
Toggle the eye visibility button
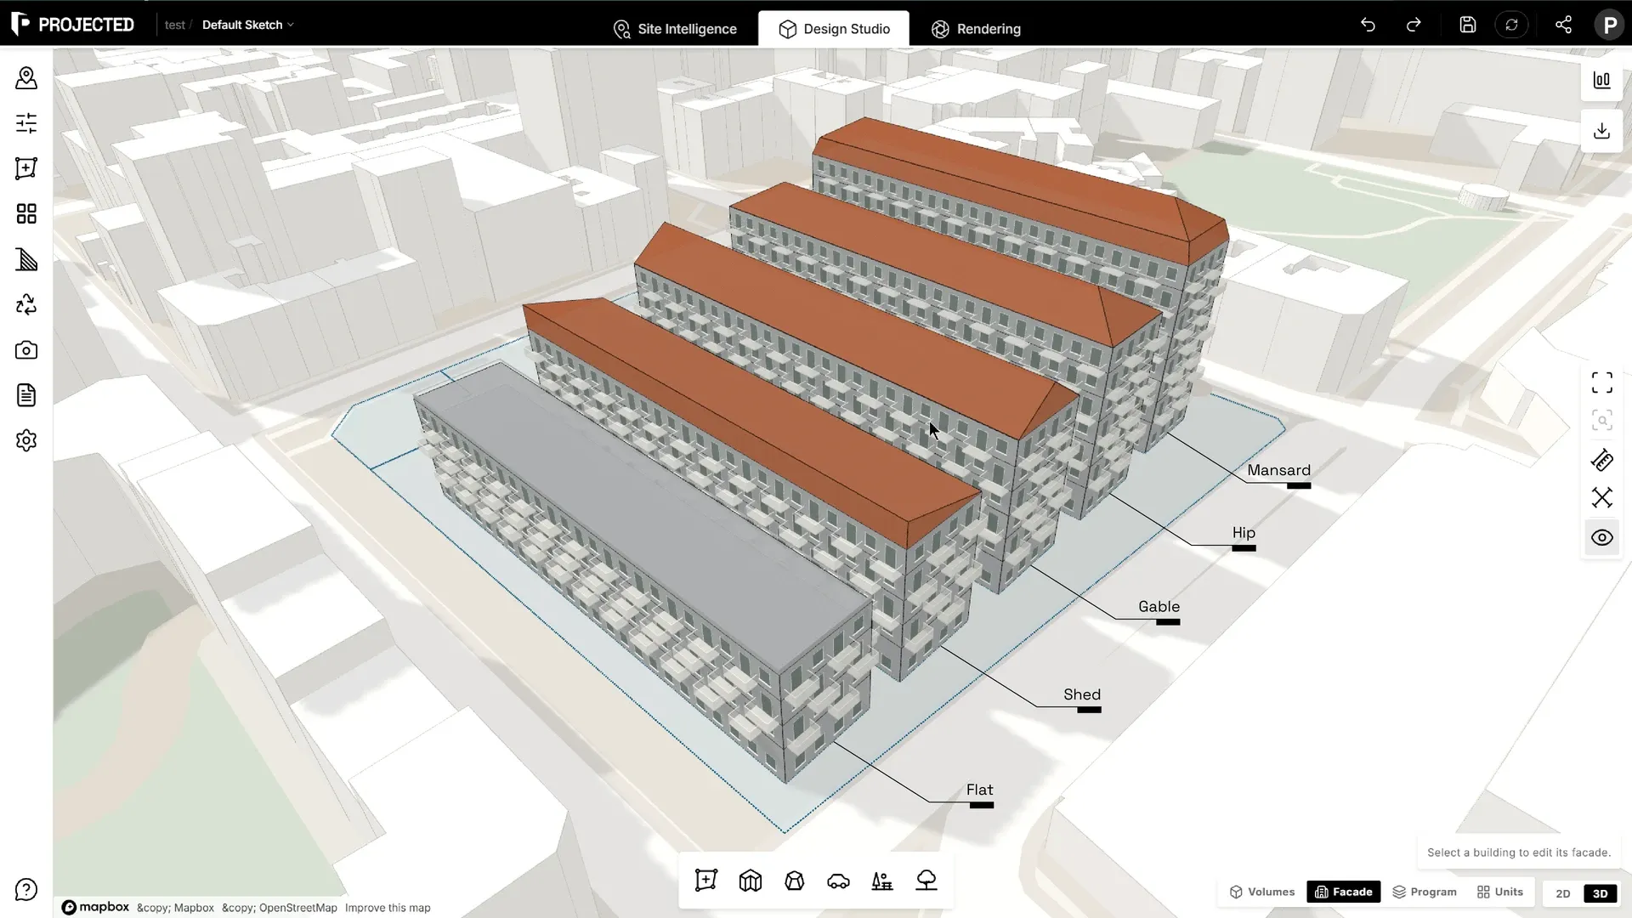(1602, 538)
